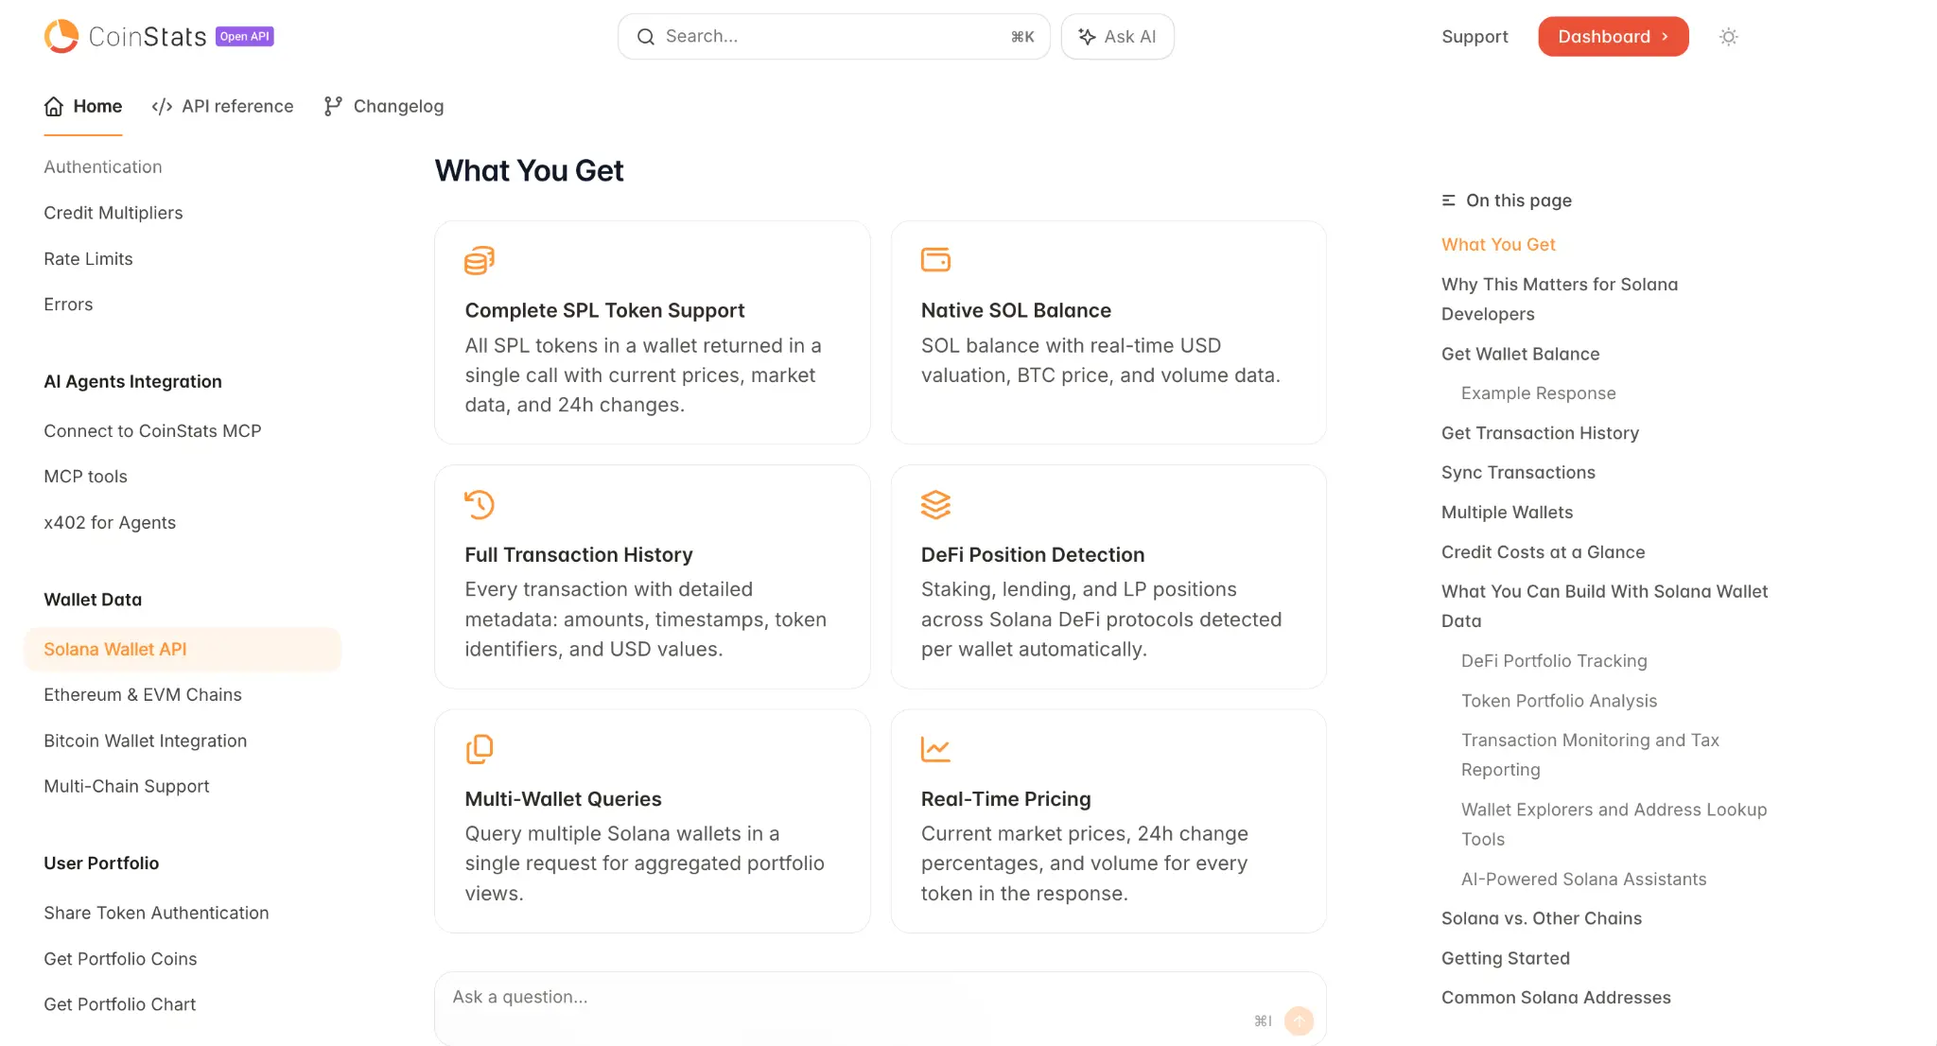Screen dimensions: 1937x1046
Task: Click the Support link
Action: pyautogui.click(x=1475, y=37)
